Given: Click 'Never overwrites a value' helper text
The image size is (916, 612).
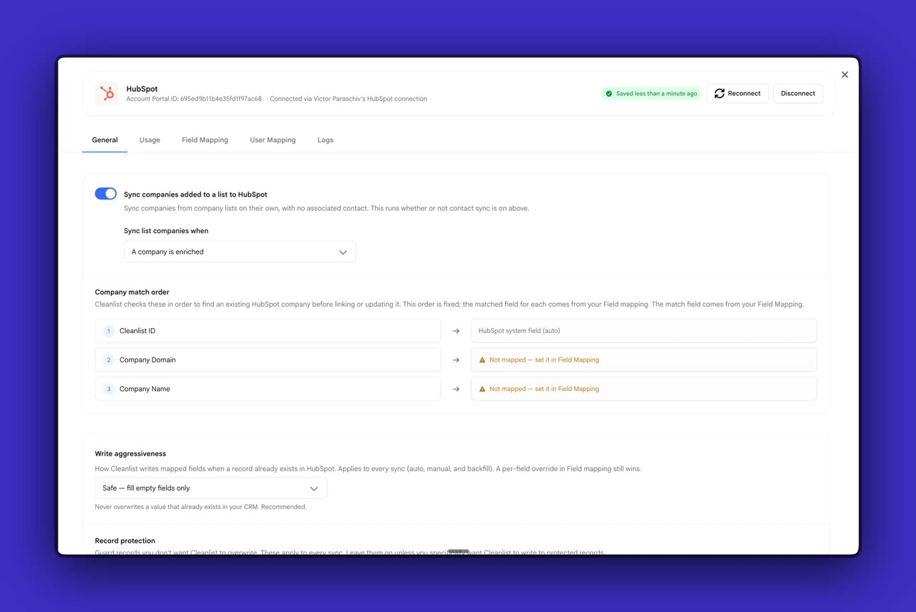Looking at the screenshot, I should tap(200, 507).
